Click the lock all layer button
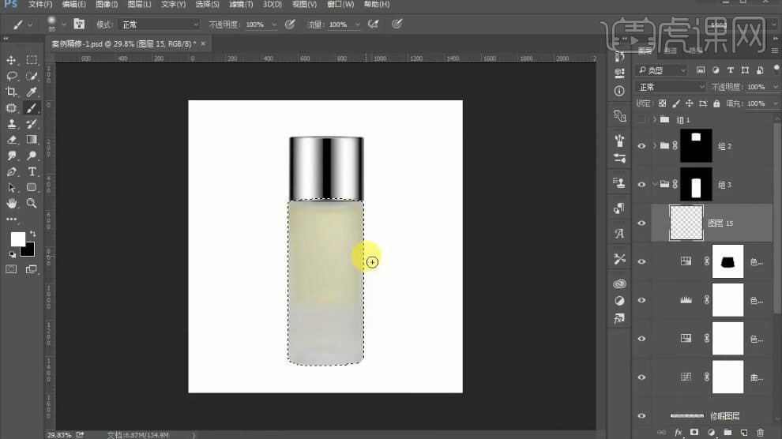The width and height of the screenshot is (782, 439). click(x=716, y=103)
